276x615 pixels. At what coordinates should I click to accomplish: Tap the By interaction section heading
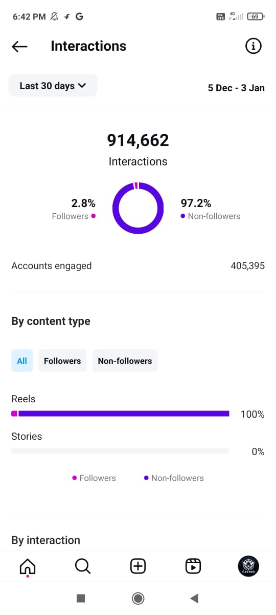click(45, 540)
